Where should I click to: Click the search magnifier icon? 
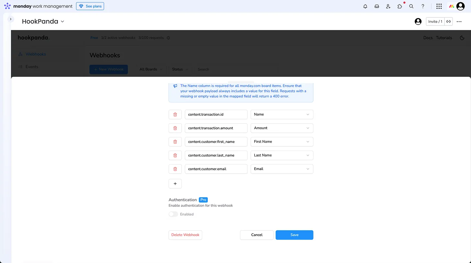(x=411, y=6)
